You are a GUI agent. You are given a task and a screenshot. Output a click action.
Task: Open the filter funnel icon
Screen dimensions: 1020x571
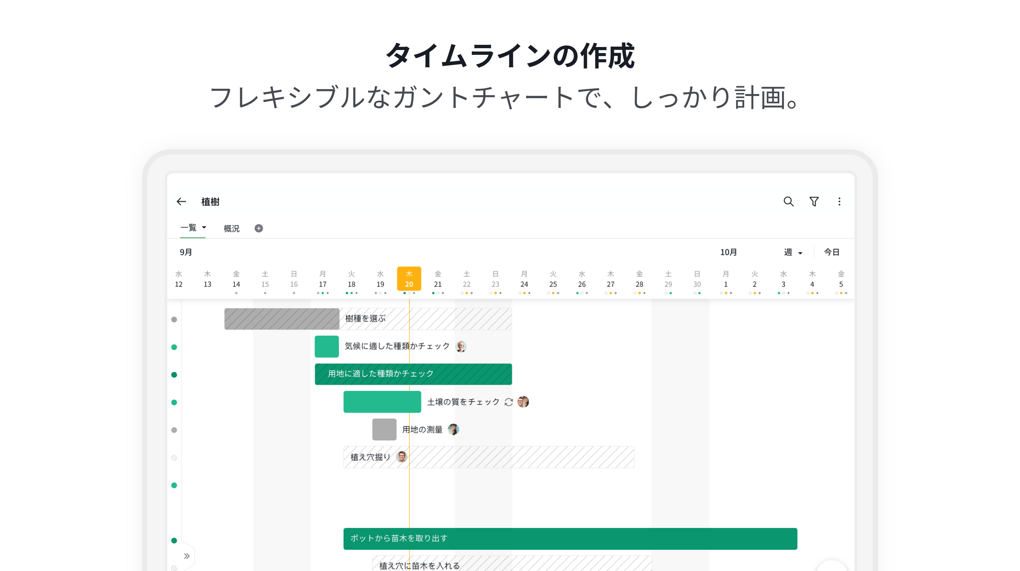coord(814,202)
